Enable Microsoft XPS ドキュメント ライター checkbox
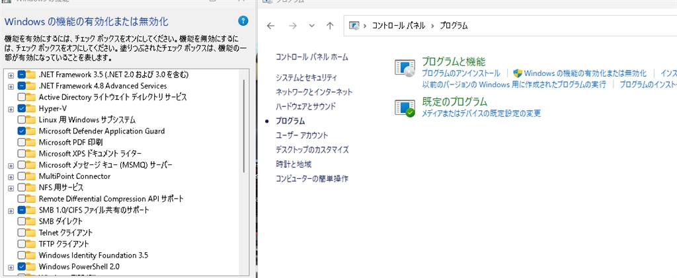Image resolution: width=677 pixels, height=278 pixels. pyautogui.click(x=21, y=154)
